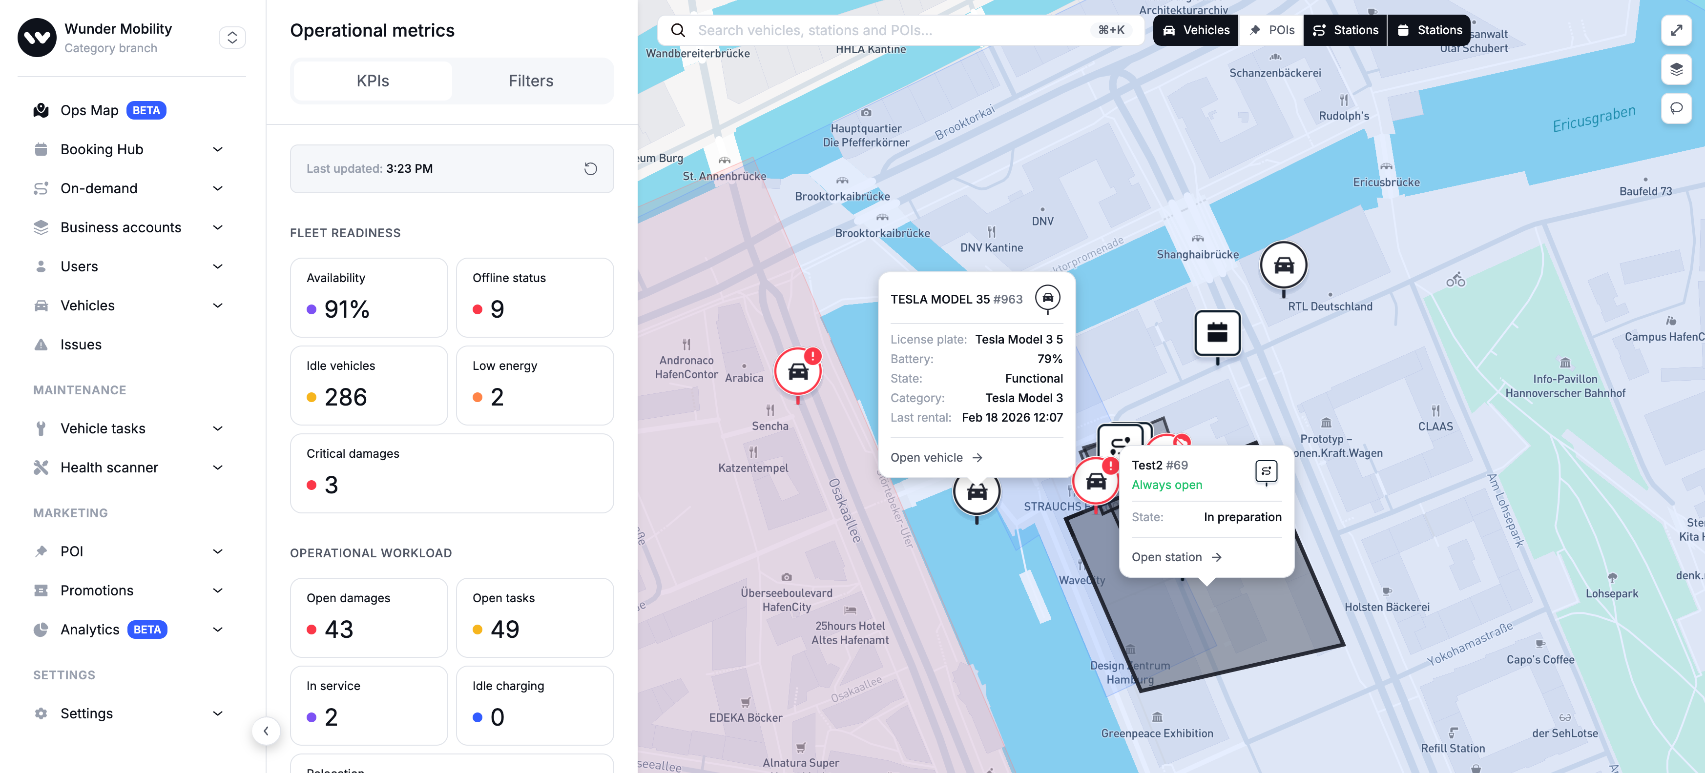This screenshot has width=1705, height=773.
Task: Open the chat bubble feedback icon
Action: tap(1676, 108)
